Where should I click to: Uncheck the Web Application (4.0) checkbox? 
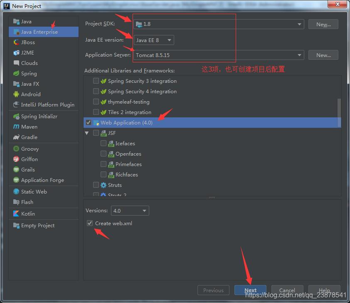(89, 122)
